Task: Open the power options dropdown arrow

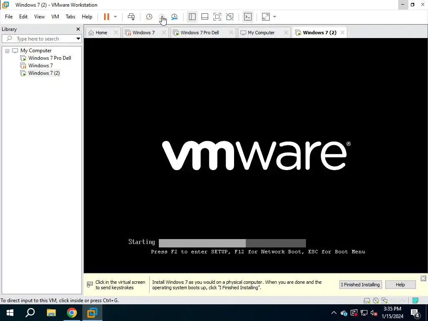Action: click(x=115, y=17)
